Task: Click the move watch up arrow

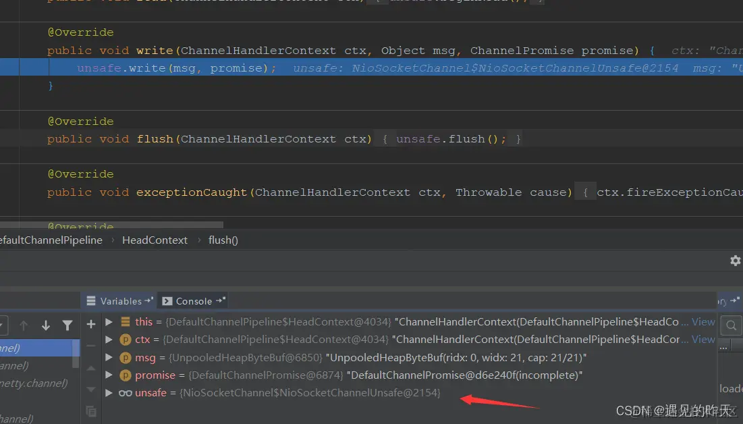Action: [91, 368]
